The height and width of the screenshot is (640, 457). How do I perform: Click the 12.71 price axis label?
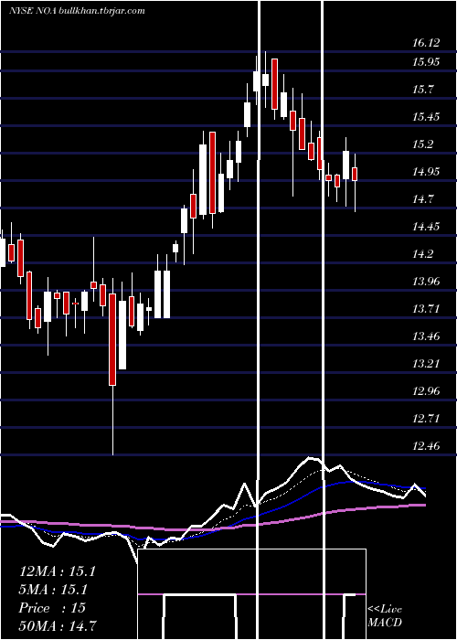(427, 419)
